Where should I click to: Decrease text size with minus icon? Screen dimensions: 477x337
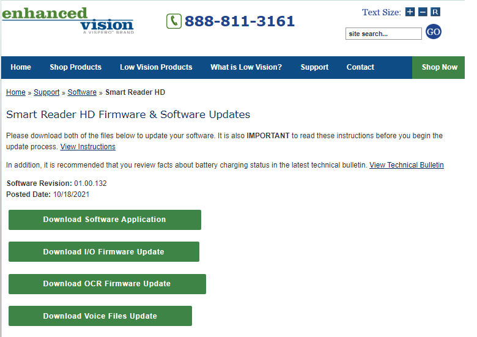[423, 12]
